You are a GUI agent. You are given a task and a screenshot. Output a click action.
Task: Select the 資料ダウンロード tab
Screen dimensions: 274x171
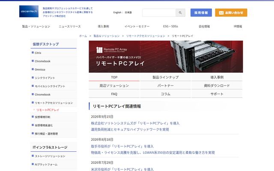(x=217, y=85)
